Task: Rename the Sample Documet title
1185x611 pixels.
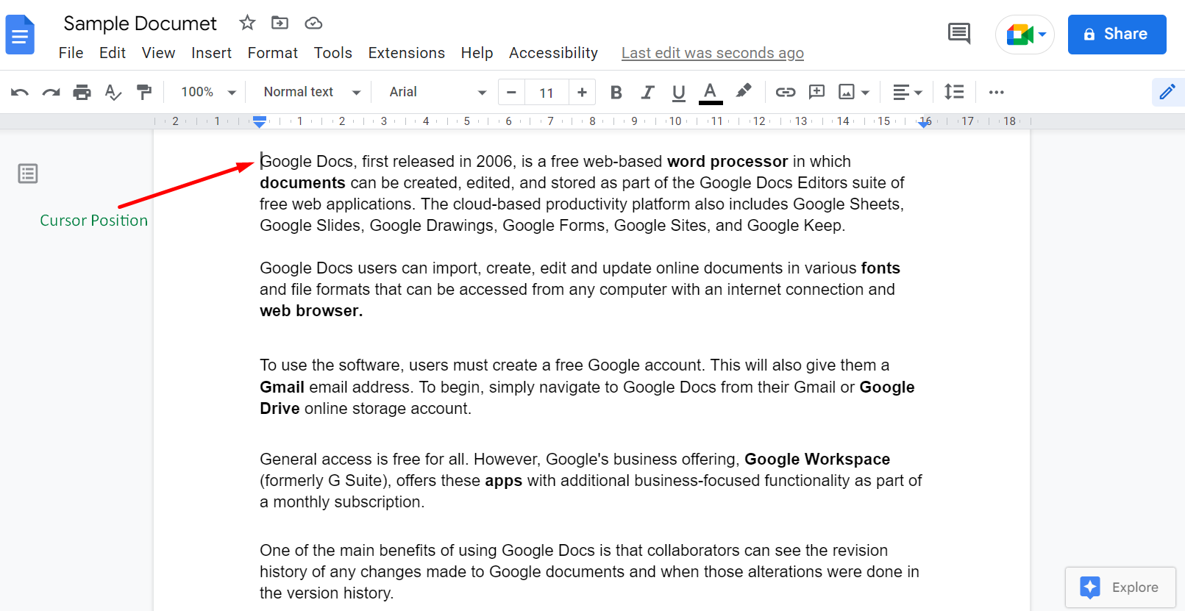Action: tap(140, 24)
